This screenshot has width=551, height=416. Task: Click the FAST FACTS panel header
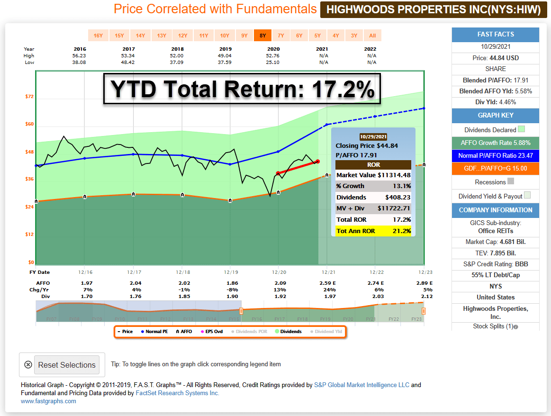[496, 35]
